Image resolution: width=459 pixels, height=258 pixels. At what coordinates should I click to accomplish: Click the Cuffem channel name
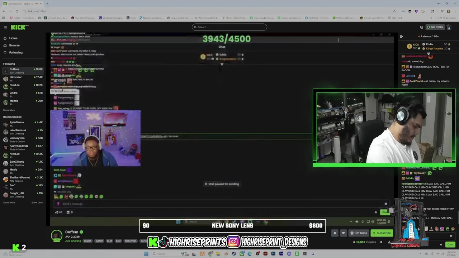(x=72, y=232)
